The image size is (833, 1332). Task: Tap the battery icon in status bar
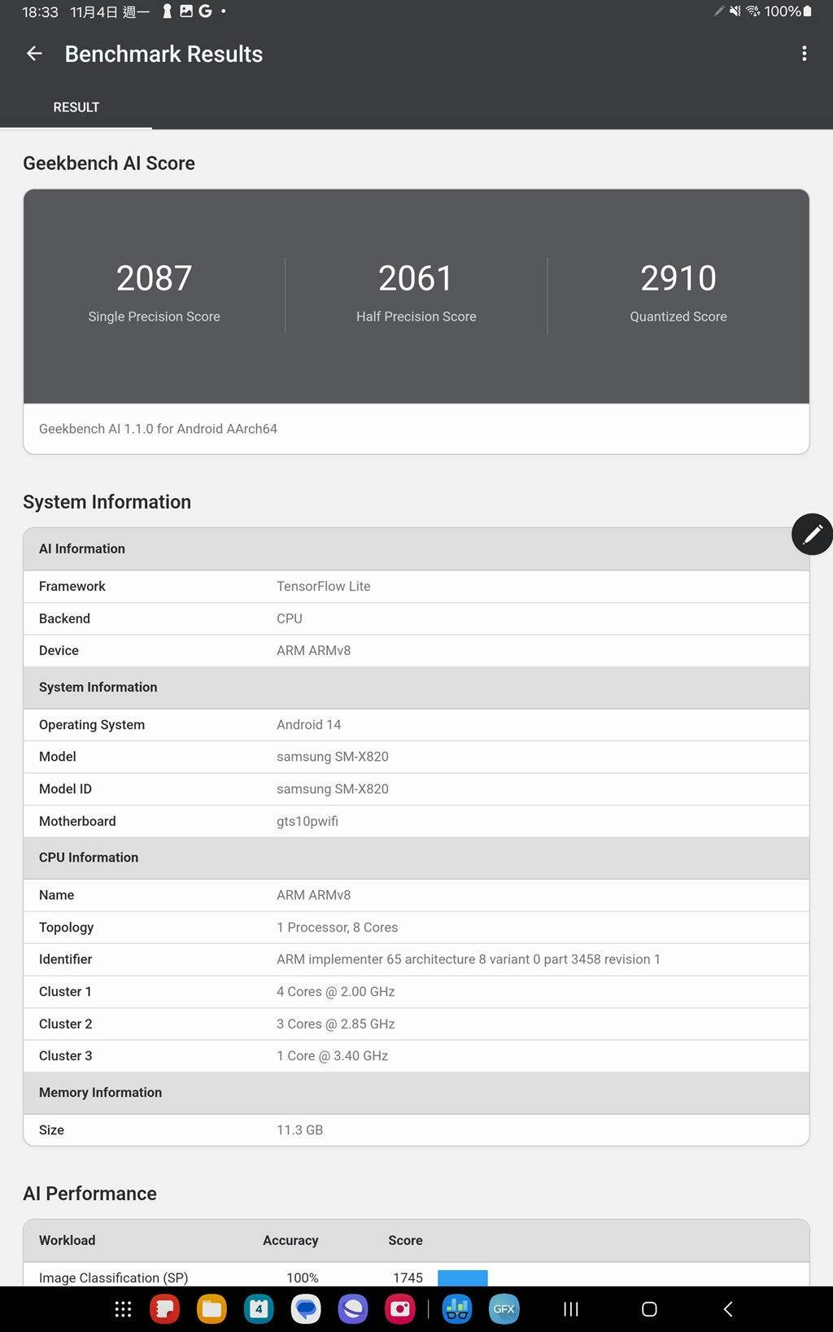pos(808,11)
